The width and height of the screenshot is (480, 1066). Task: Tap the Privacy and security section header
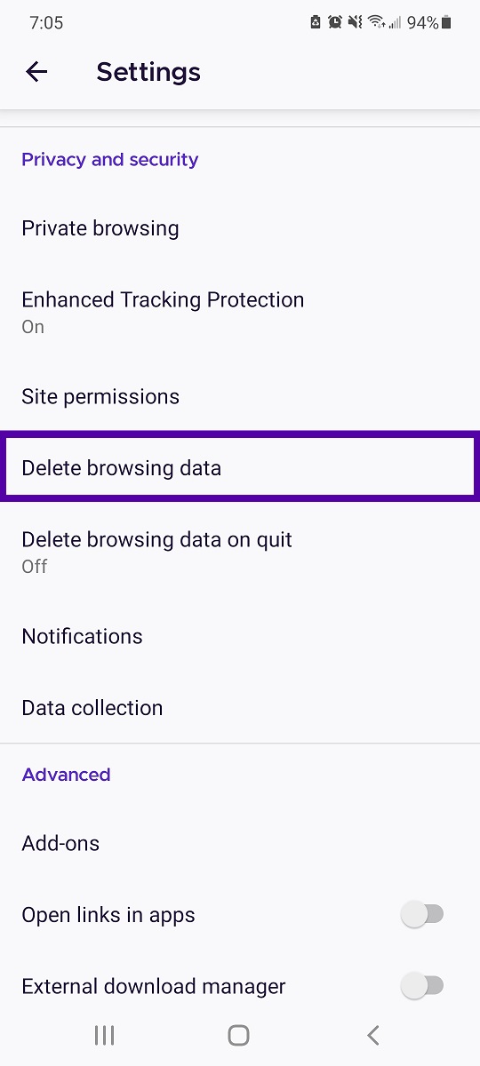click(110, 160)
